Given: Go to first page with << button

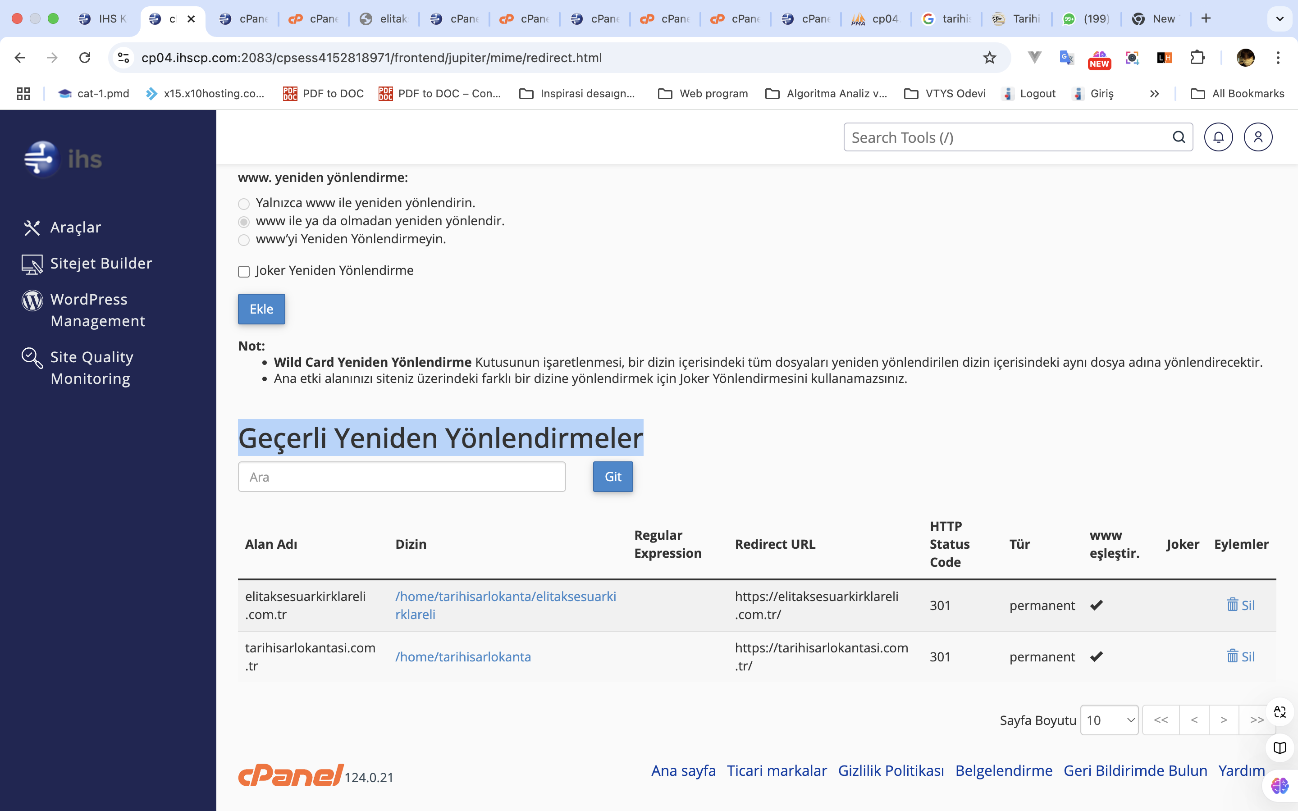Looking at the screenshot, I should [1161, 720].
